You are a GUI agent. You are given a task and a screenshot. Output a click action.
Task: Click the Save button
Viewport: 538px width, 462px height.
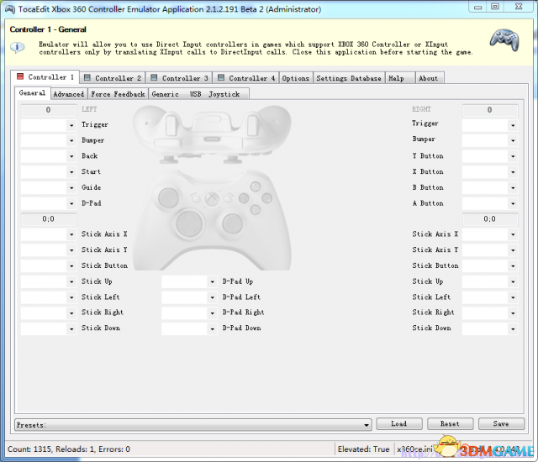click(x=501, y=424)
